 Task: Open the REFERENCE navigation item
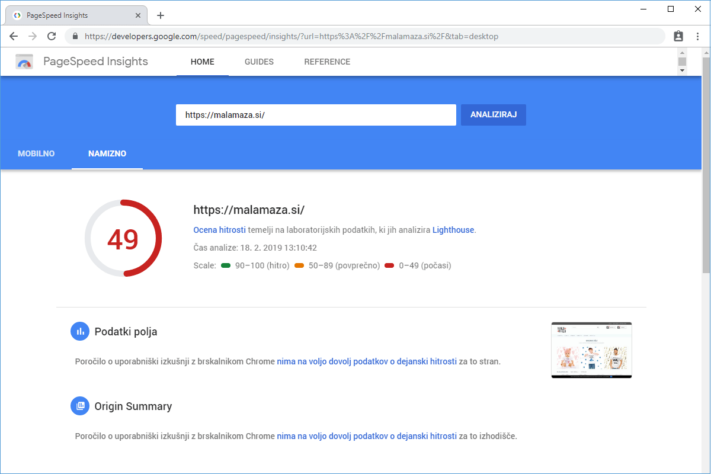click(x=327, y=62)
